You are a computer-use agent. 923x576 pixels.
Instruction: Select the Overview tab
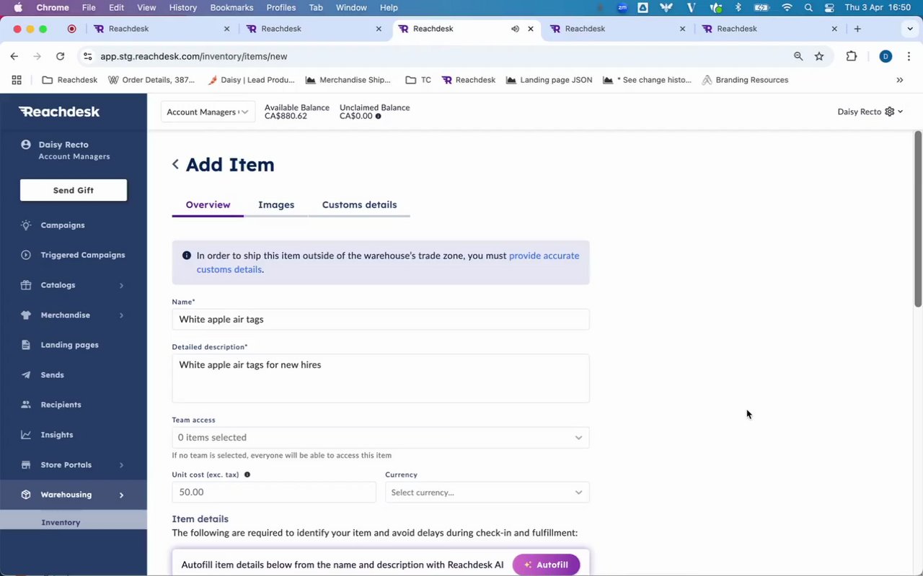(x=208, y=205)
